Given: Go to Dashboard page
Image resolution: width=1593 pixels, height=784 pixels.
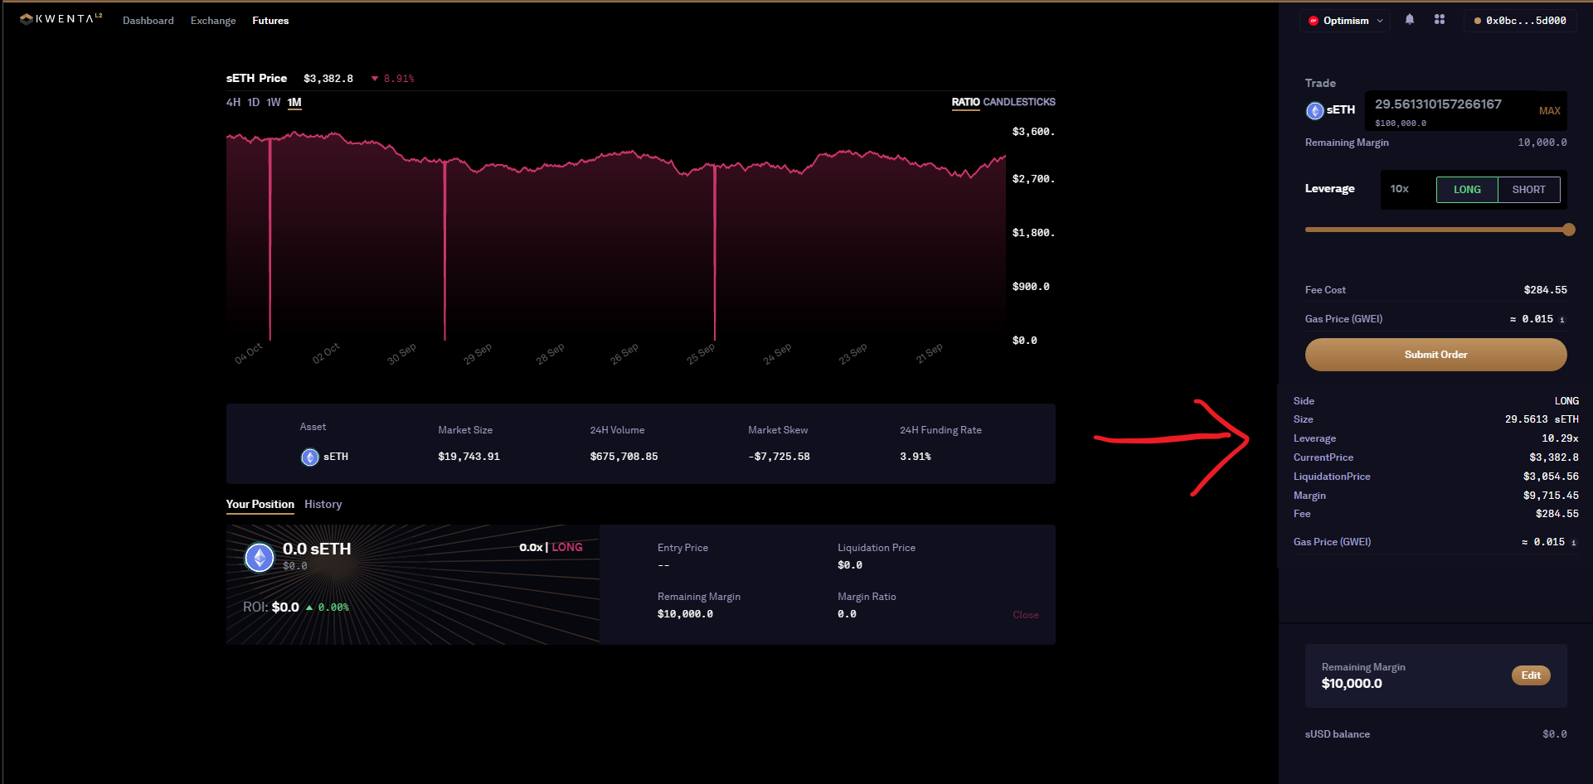Looking at the screenshot, I should 148,21.
